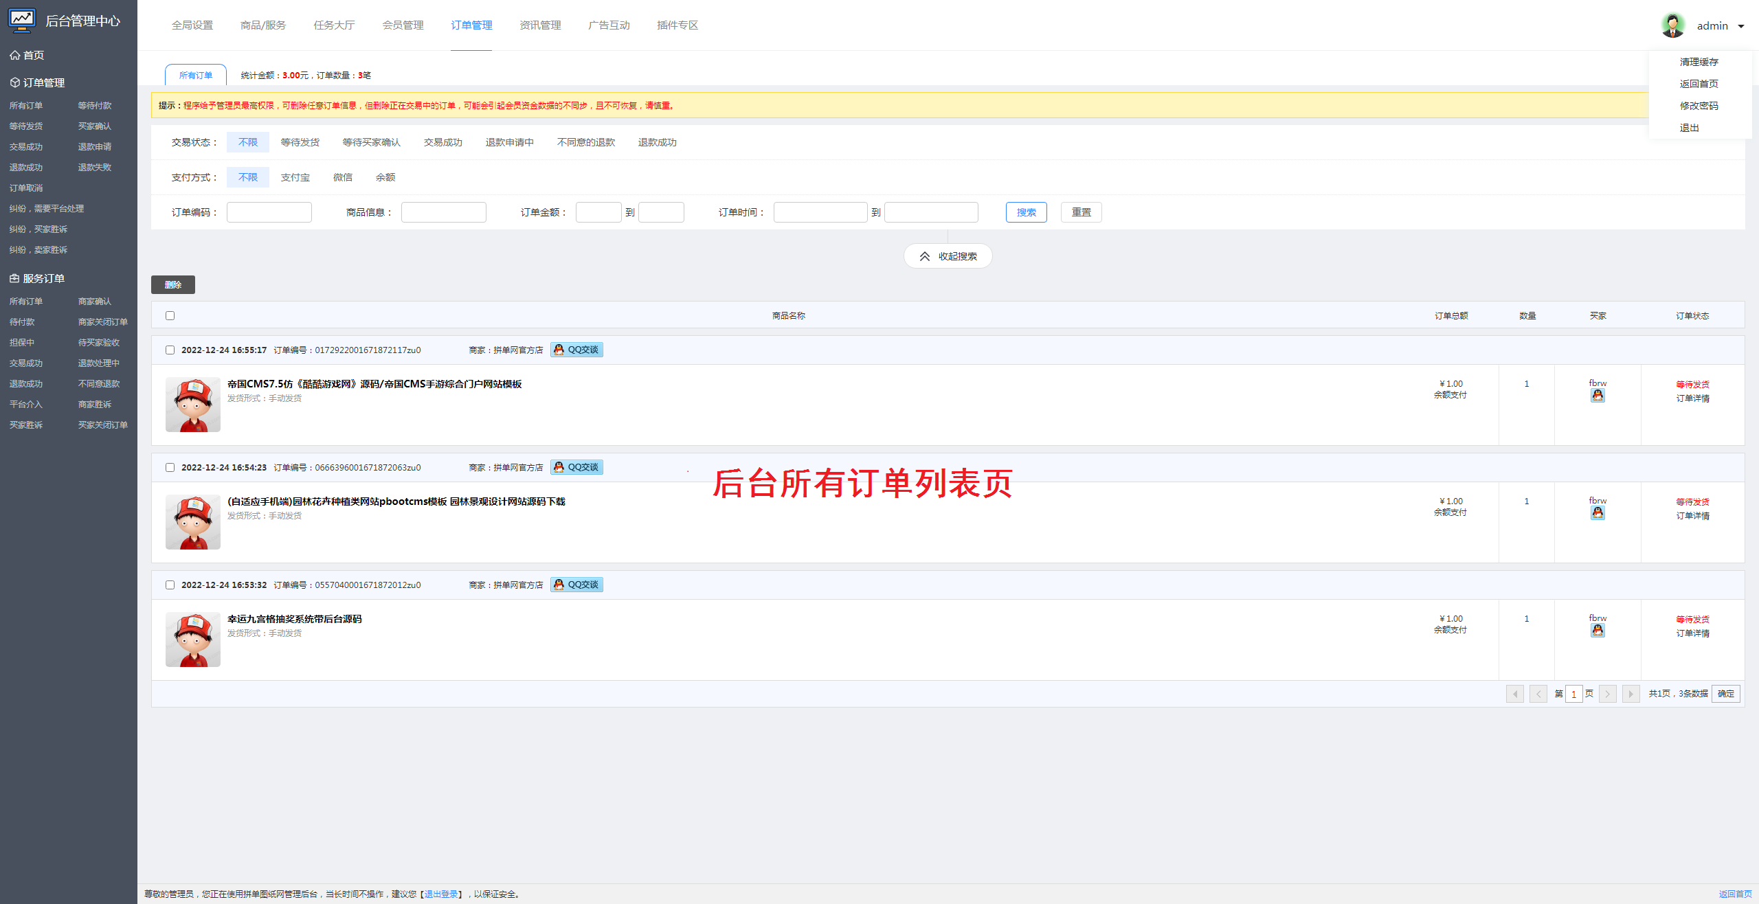Screen dimensions: 1759x904
Task: Focus the 商品信息 input field
Action: click(444, 212)
